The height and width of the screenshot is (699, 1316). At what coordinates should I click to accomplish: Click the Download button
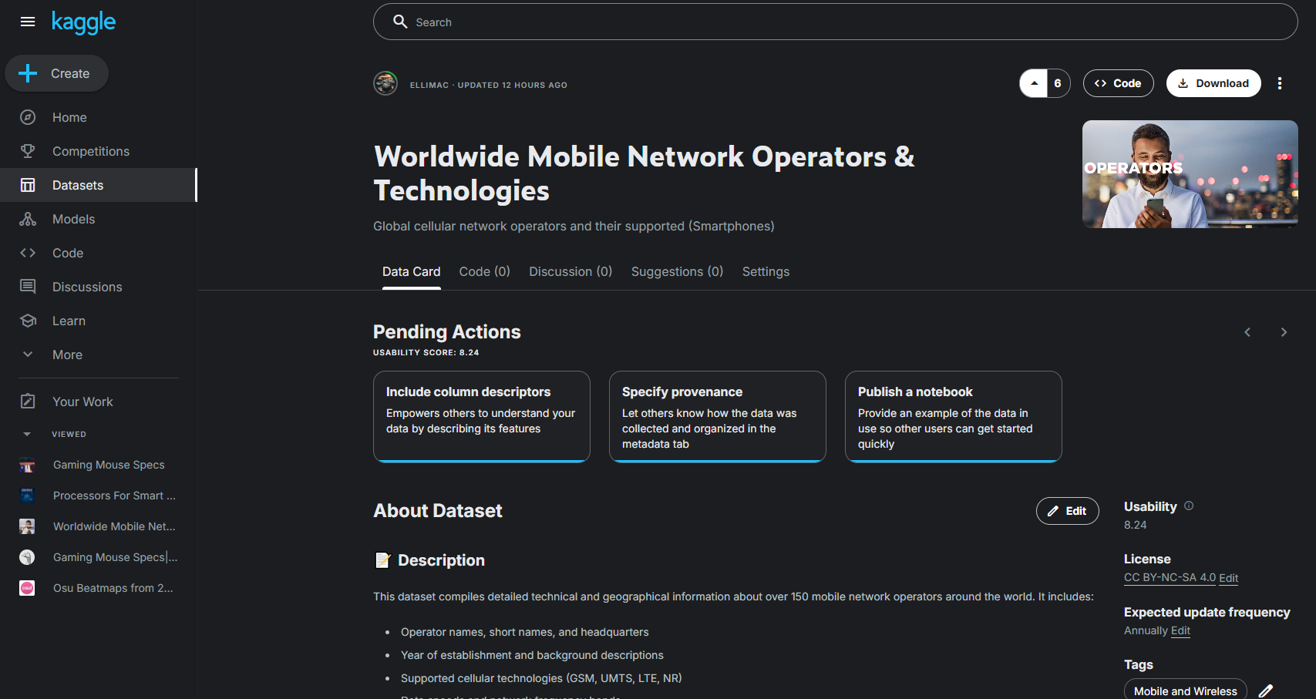[1213, 83]
